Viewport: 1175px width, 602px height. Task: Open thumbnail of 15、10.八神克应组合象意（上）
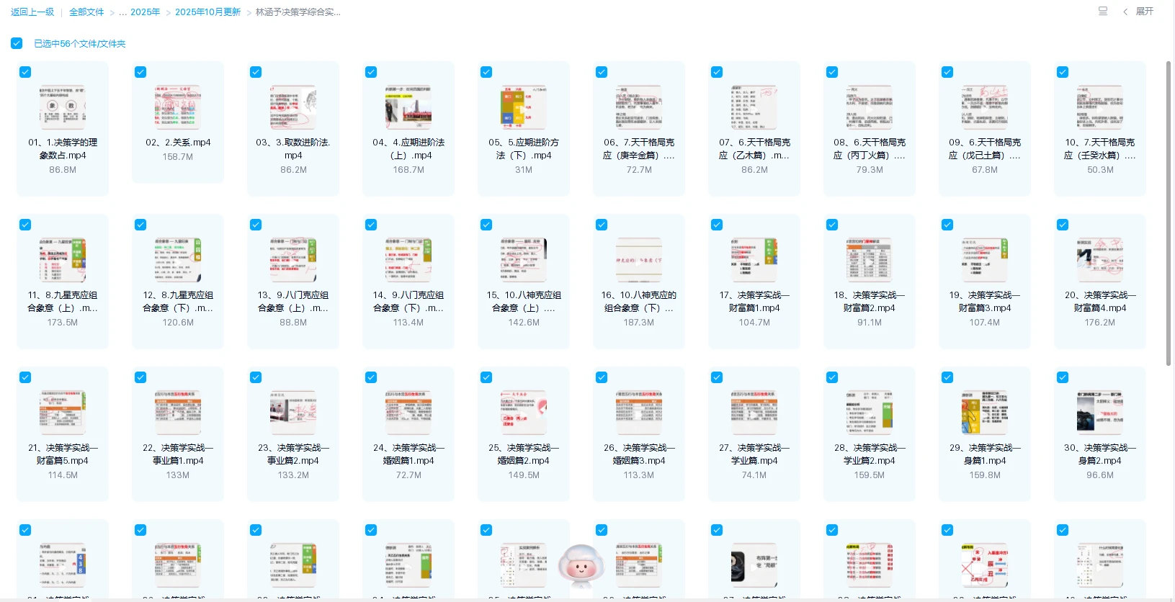[x=524, y=260]
